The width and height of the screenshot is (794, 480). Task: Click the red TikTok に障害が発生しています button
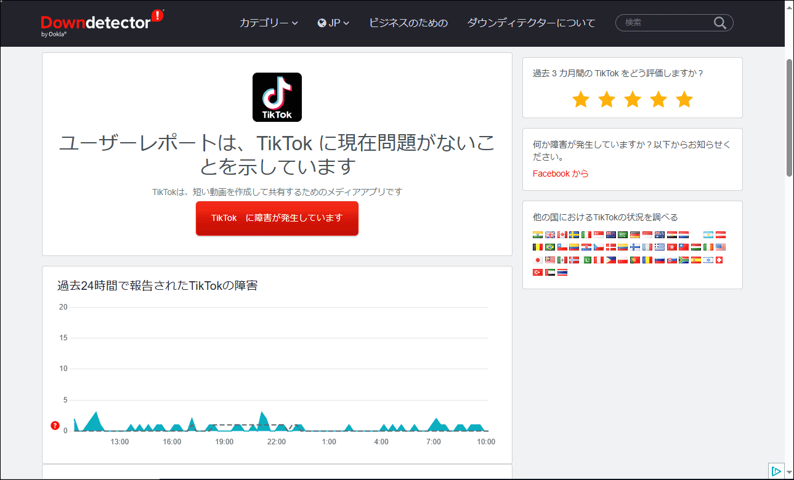pos(277,218)
